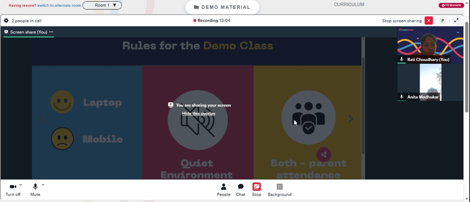
Task: Open microphone options chevron
Action: point(43,185)
